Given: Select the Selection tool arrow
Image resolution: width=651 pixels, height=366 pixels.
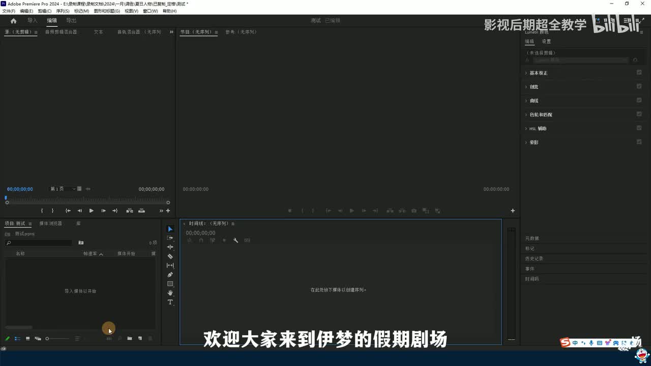Looking at the screenshot, I should [x=170, y=229].
